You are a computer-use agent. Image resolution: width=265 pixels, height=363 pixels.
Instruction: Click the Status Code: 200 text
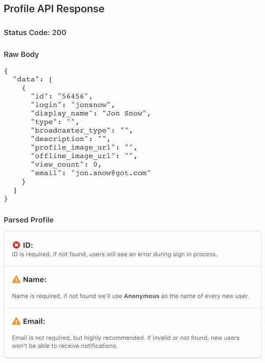click(x=35, y=33)
